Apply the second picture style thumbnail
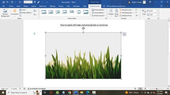This screenshot has width=170, height=95. [x=51, y=12]
